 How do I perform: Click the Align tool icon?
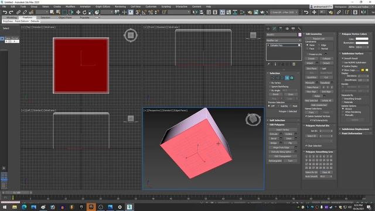202,12
